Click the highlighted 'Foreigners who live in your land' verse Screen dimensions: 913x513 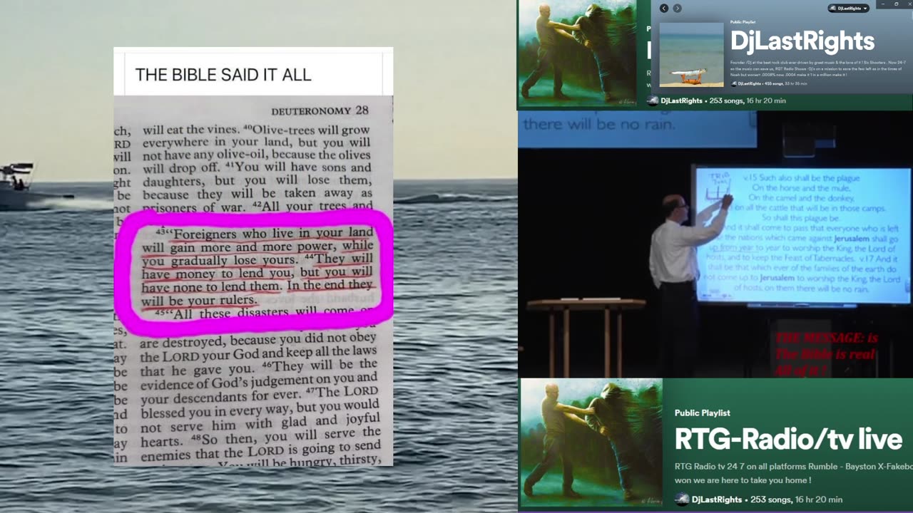(257, 267)
